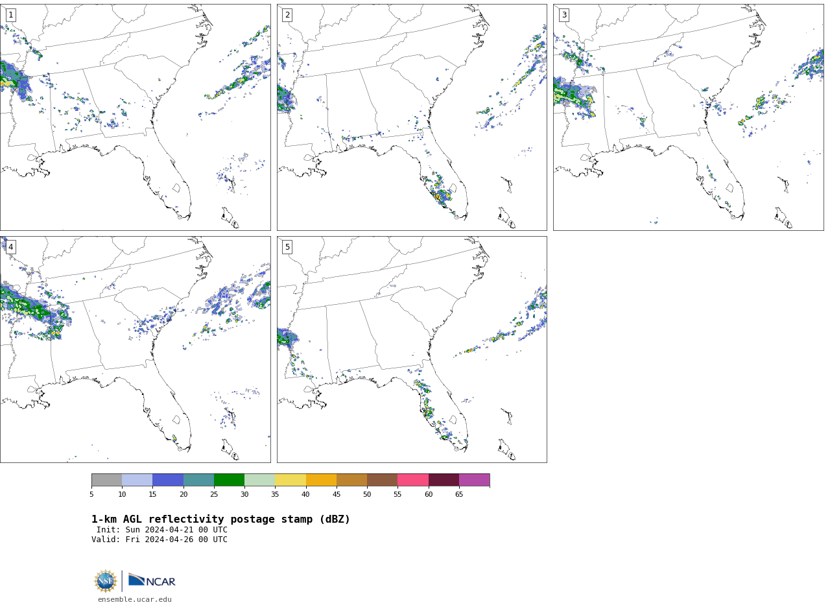Click the colorbar tick label 50

tap(367, 494)
